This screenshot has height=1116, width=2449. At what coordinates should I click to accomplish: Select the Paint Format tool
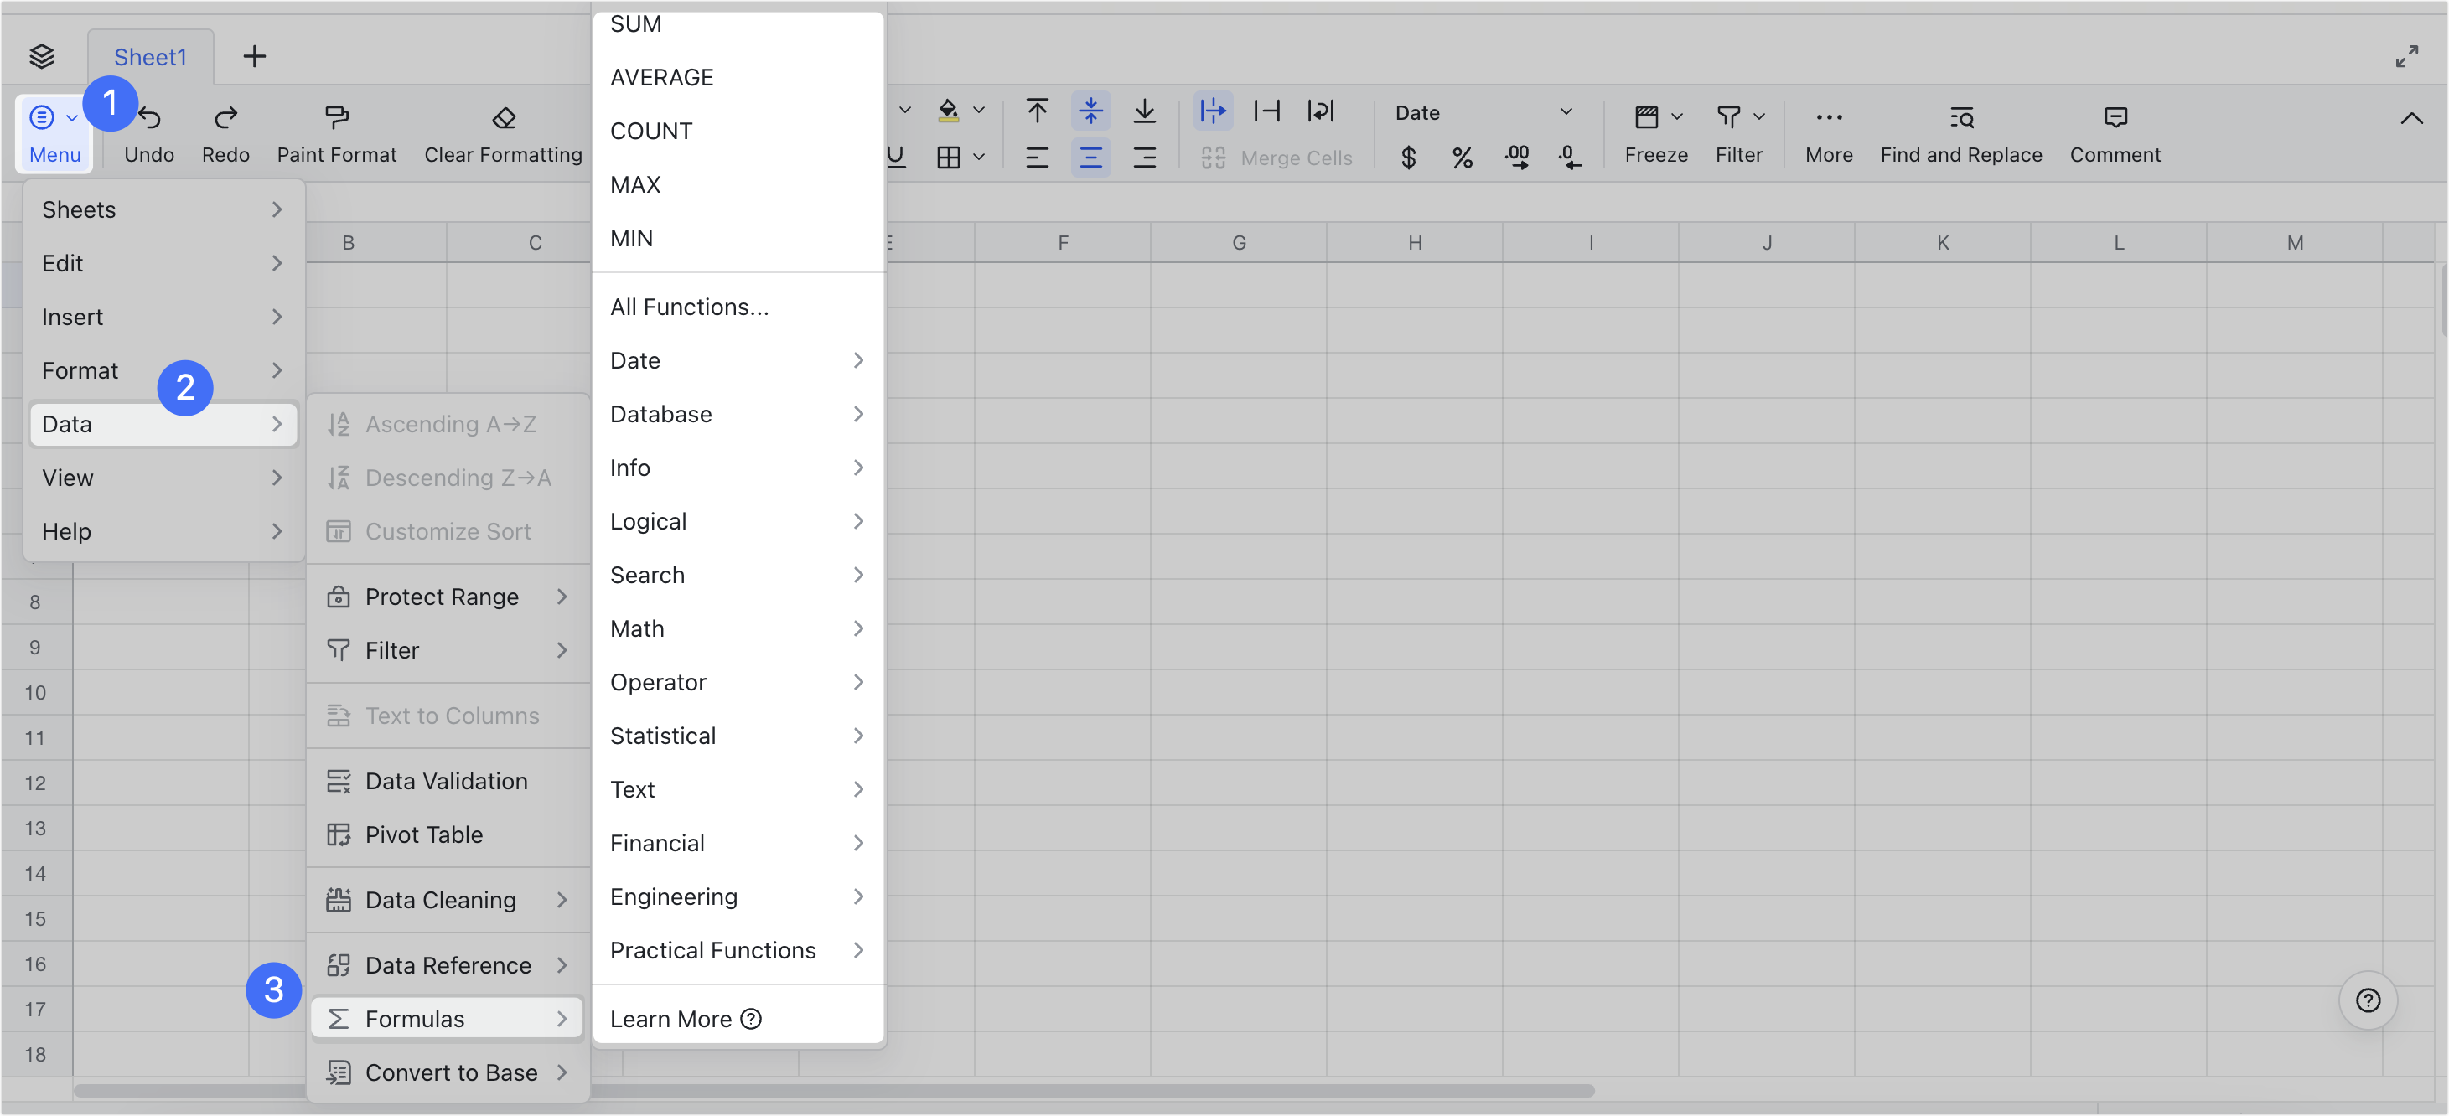point(337,132)
